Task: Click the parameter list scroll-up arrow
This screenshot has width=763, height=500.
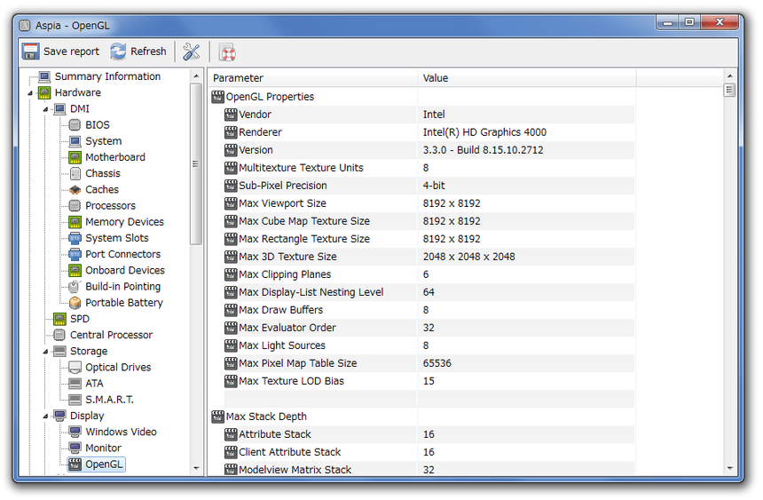Action: [729, 76]
